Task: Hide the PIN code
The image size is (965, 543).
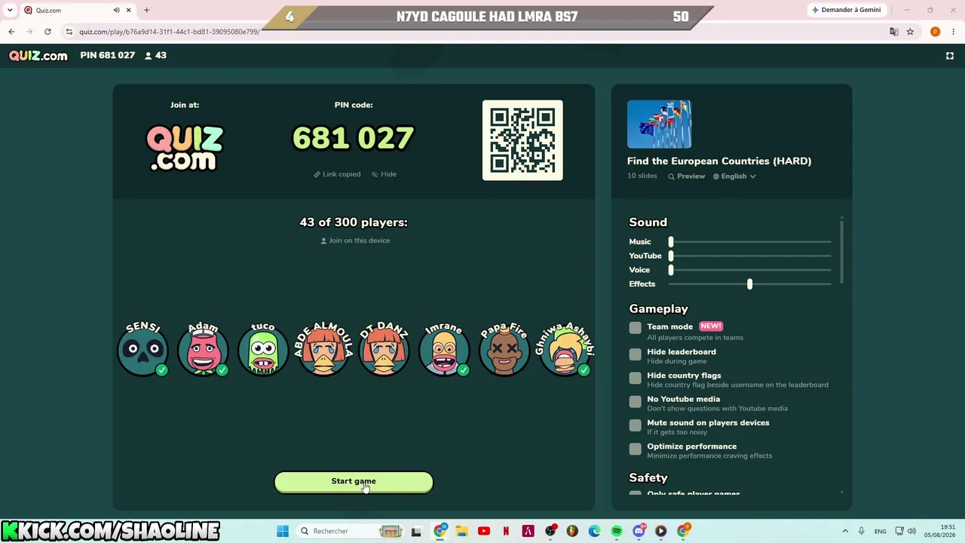Action: 384,174
